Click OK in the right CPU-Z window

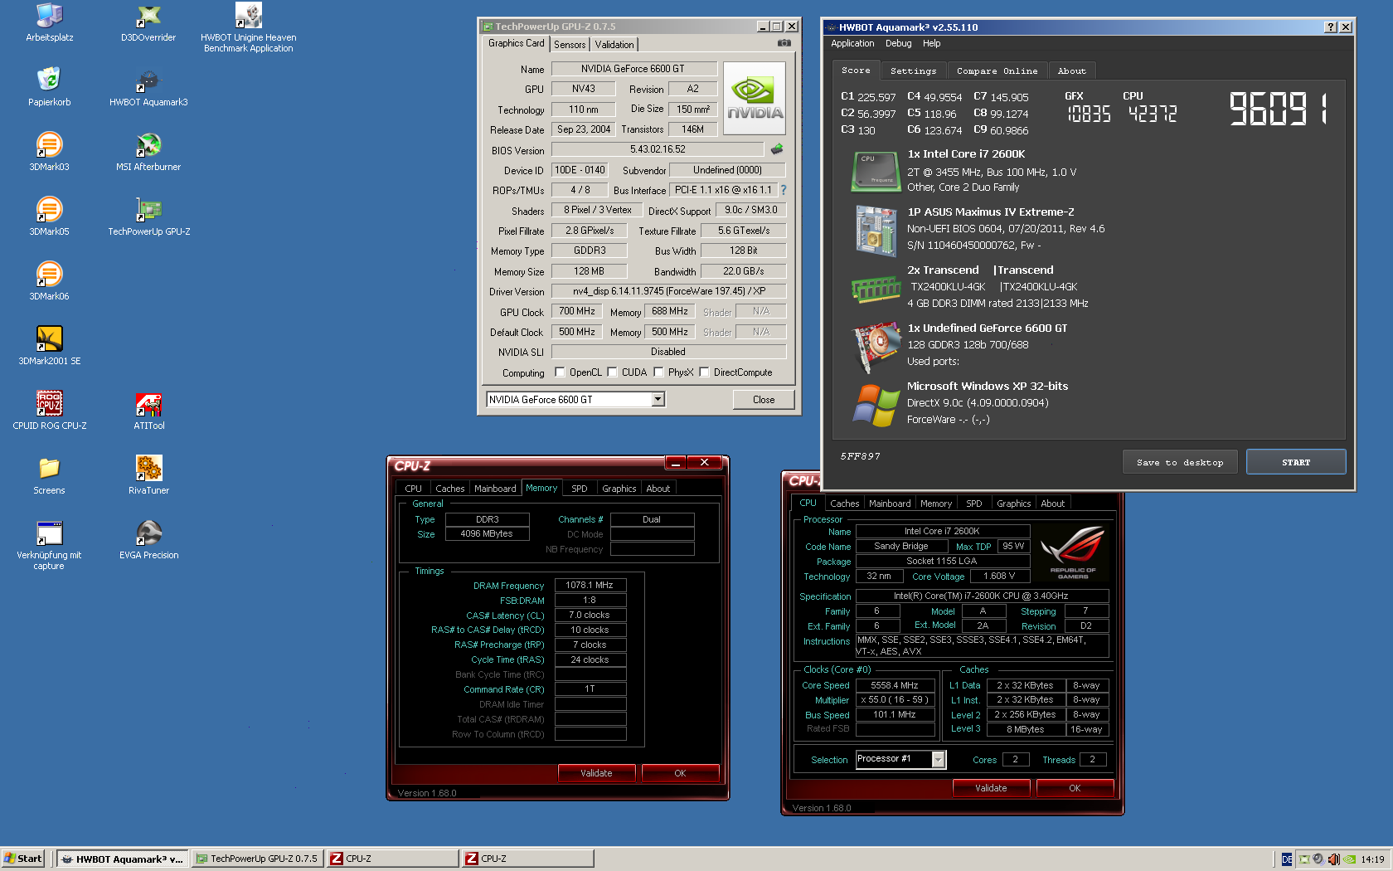click(1075, 788)
